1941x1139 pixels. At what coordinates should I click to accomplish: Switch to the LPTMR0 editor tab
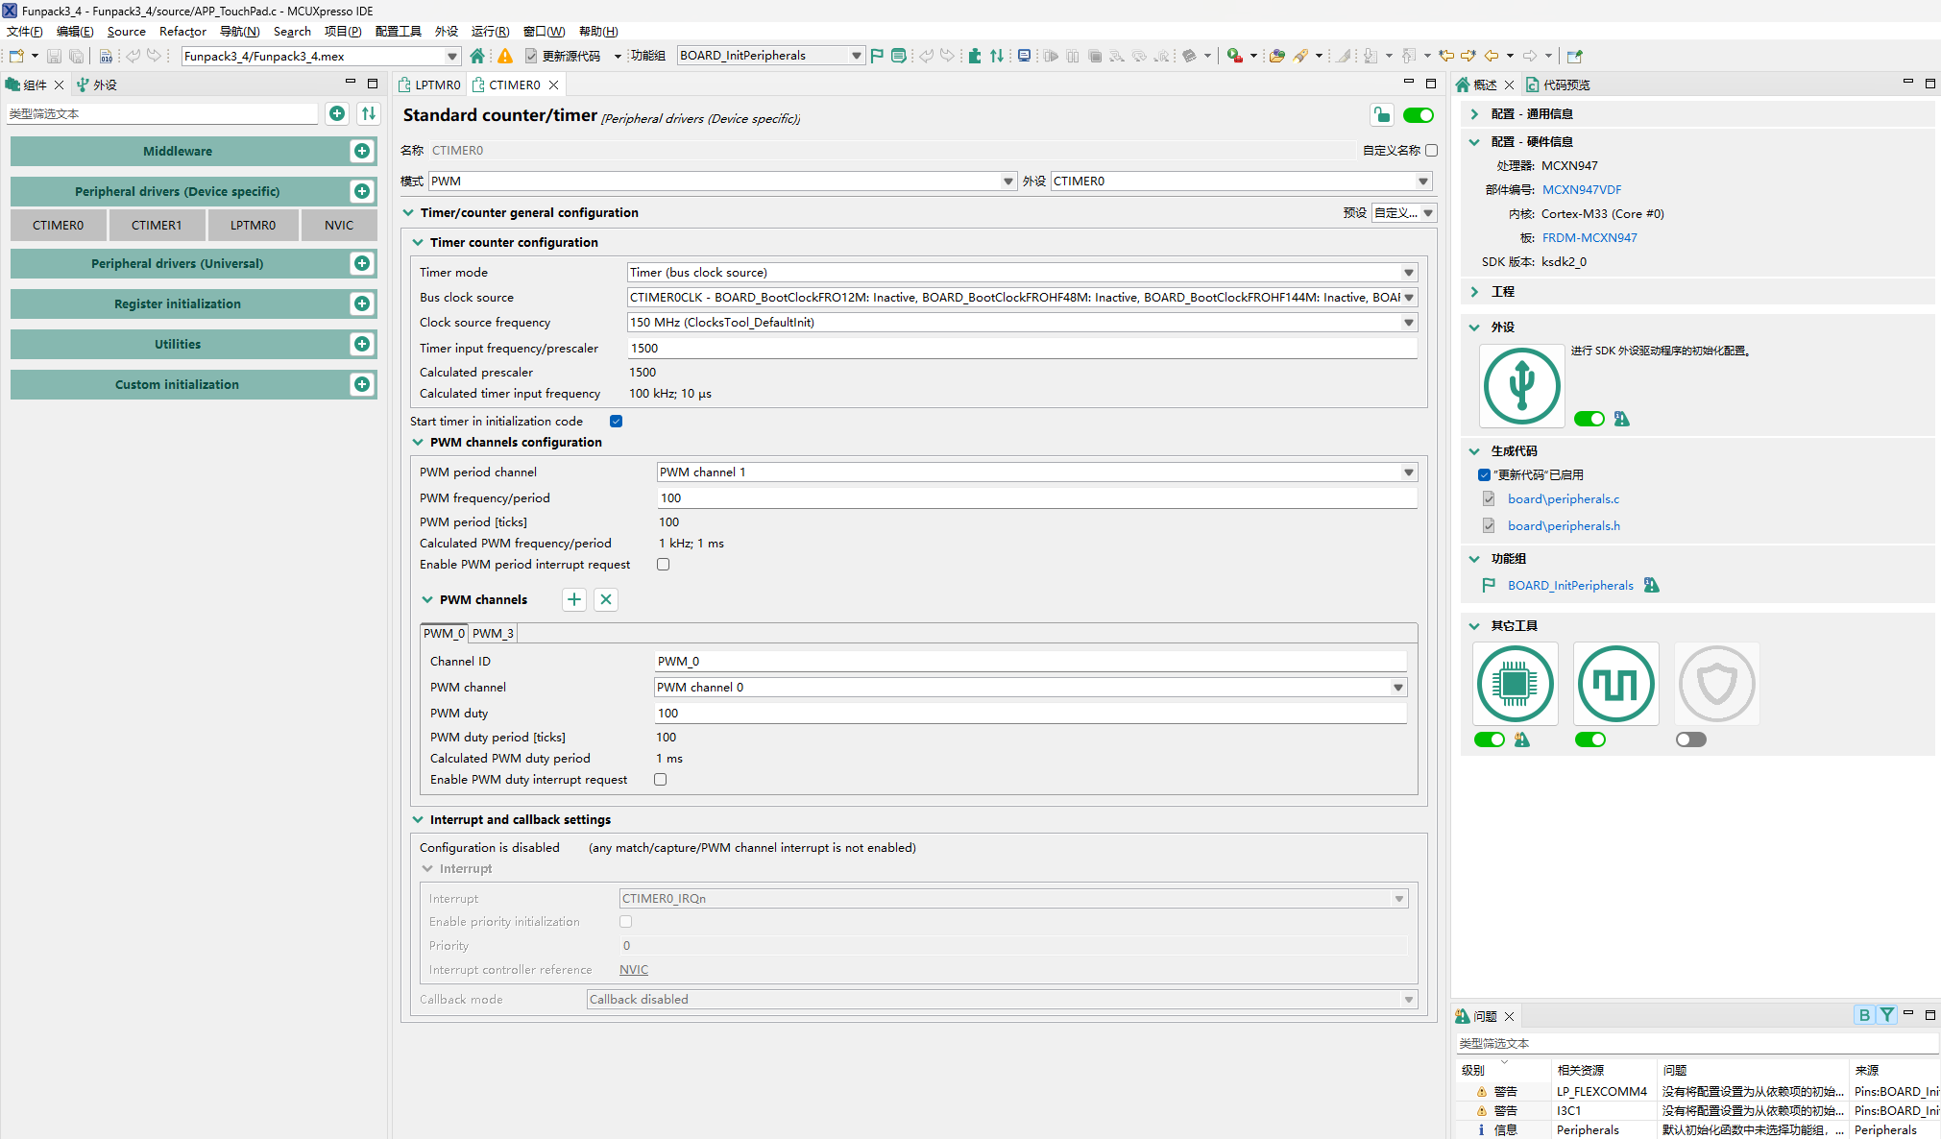(430, 85)
